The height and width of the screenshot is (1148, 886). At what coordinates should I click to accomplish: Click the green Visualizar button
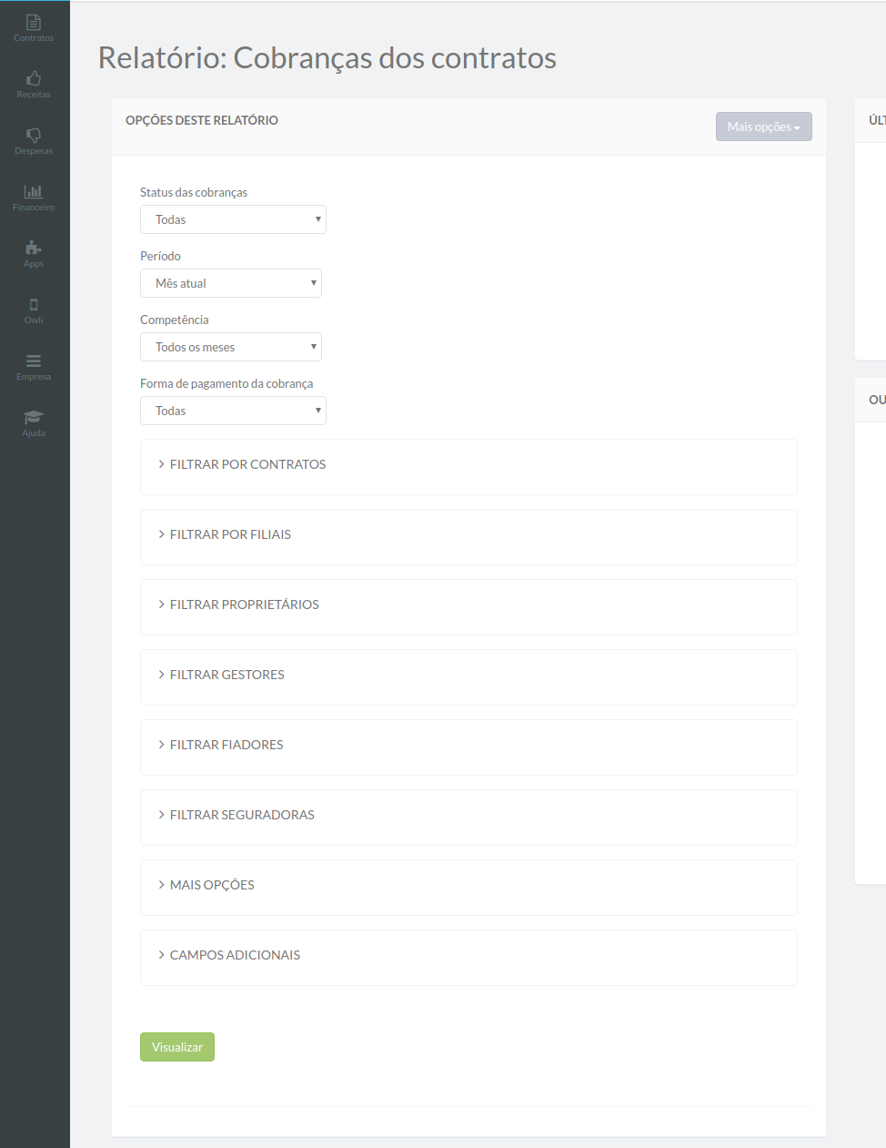click(x=177, y=1047)
